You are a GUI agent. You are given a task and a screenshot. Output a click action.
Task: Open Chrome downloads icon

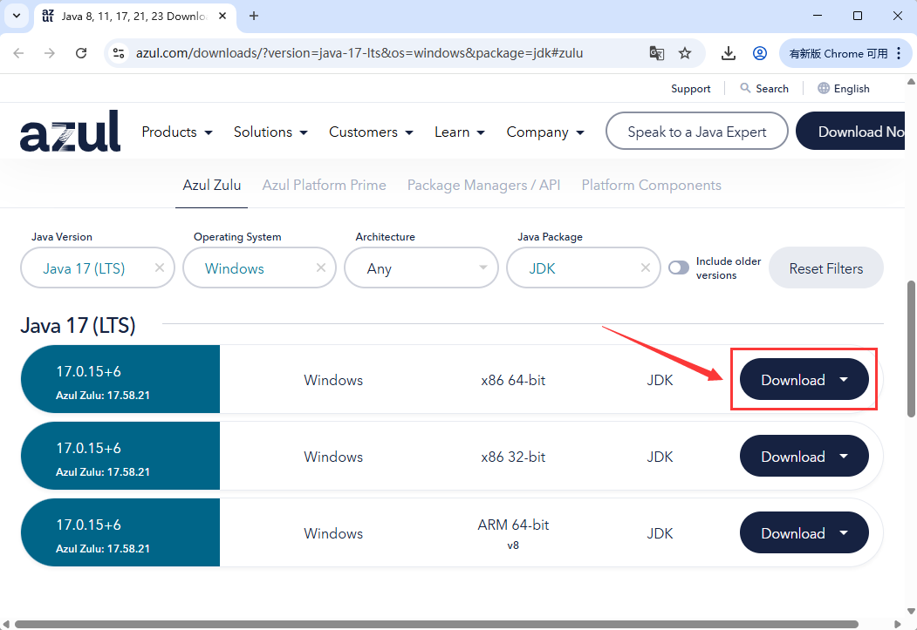pos(728,53)
